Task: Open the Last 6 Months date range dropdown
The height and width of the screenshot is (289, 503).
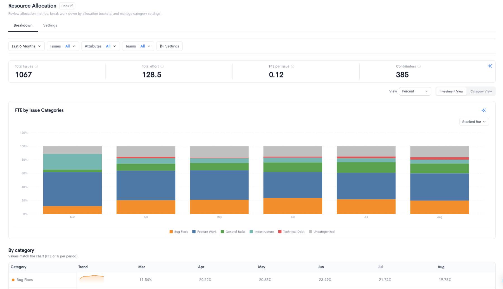Action: point(26,46)
